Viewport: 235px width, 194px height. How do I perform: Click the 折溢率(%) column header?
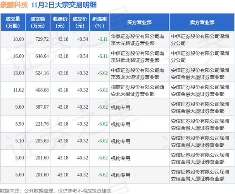click(100, 23)
